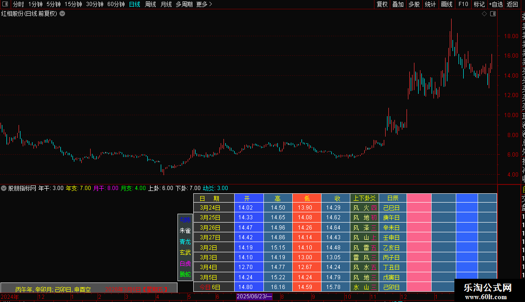Select the 今日 6日 date cell
This screenshot has width=525, height=302.
(x=214, y=287)
